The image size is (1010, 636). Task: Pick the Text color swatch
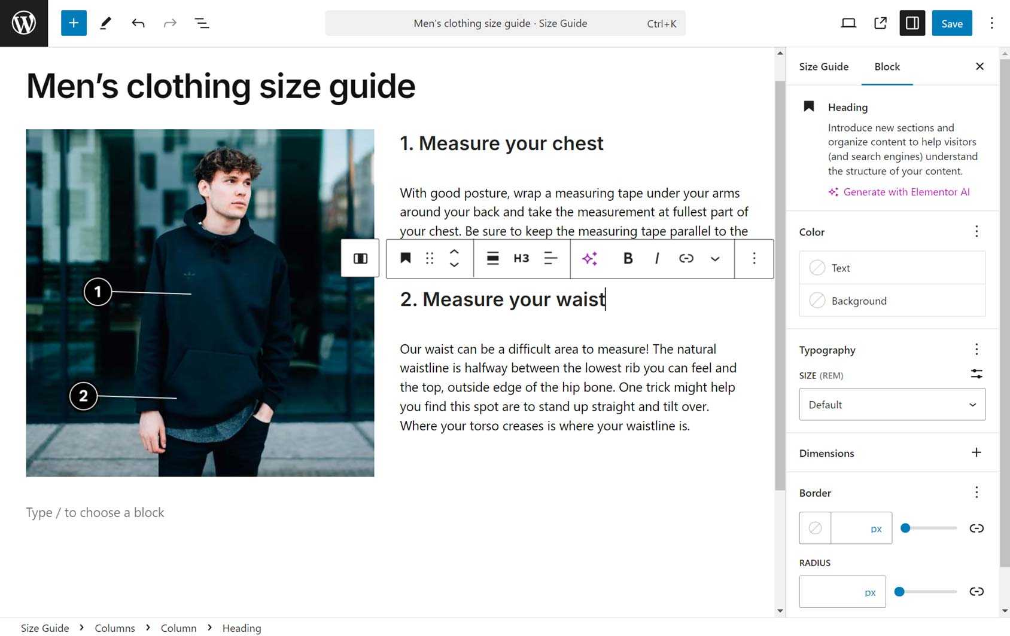click(x=892, y=268)
